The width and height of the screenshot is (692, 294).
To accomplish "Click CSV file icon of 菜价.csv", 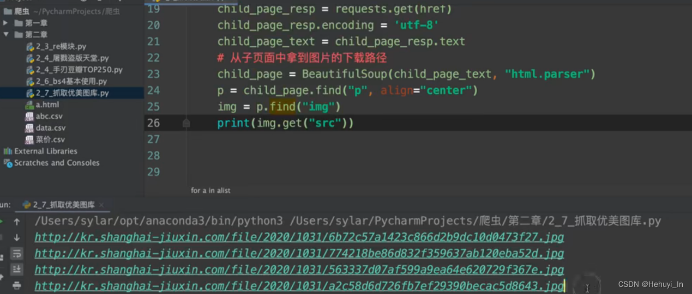I will click(30, 139).
